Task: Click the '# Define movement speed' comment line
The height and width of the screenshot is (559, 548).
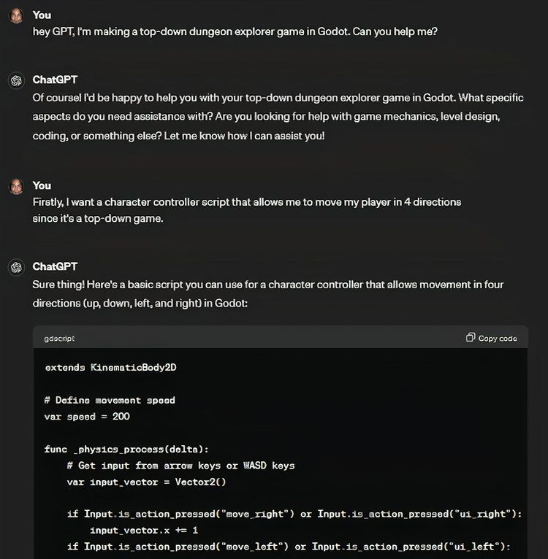Action: [x=110, y=401]
